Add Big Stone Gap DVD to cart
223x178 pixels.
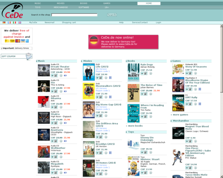pos(99,116)
